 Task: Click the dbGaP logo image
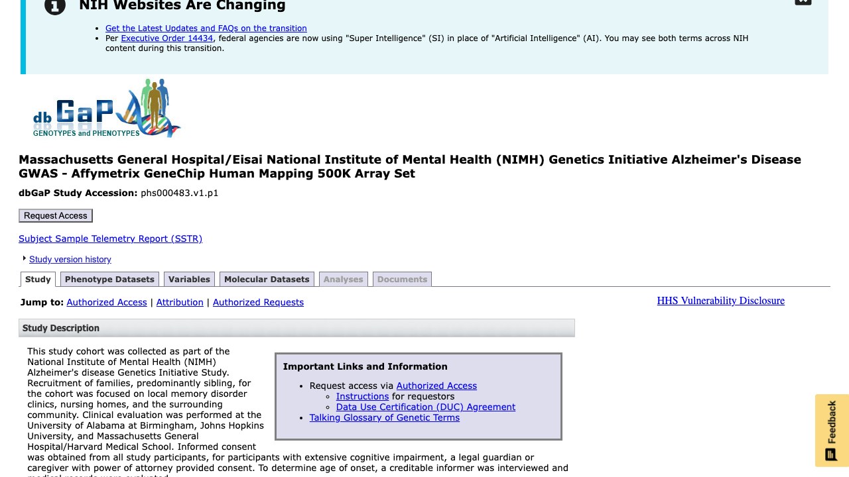[x=107, y=108]
